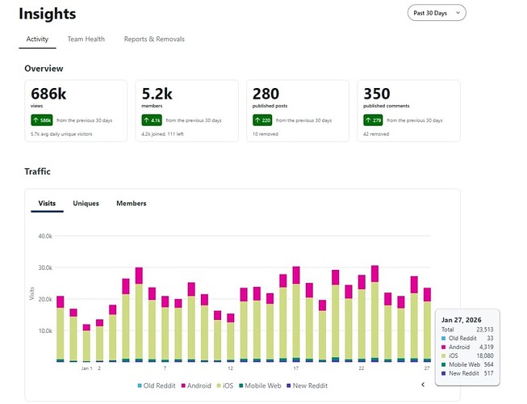527x404 pixels.
Task: Go to Reports & Removals tab
Action: (x=153, y=39)
